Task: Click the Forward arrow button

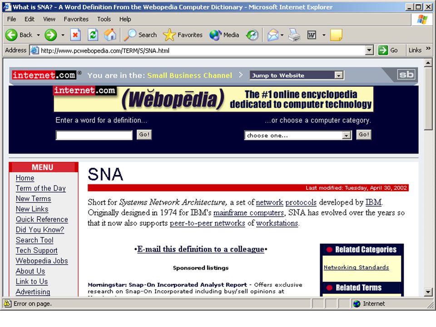Action: [51, 35]
